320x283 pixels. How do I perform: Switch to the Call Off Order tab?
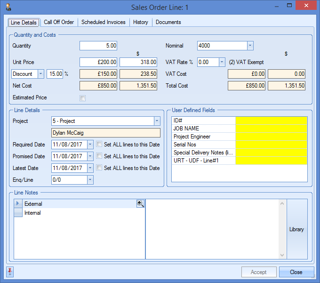[x=59, y=22]
